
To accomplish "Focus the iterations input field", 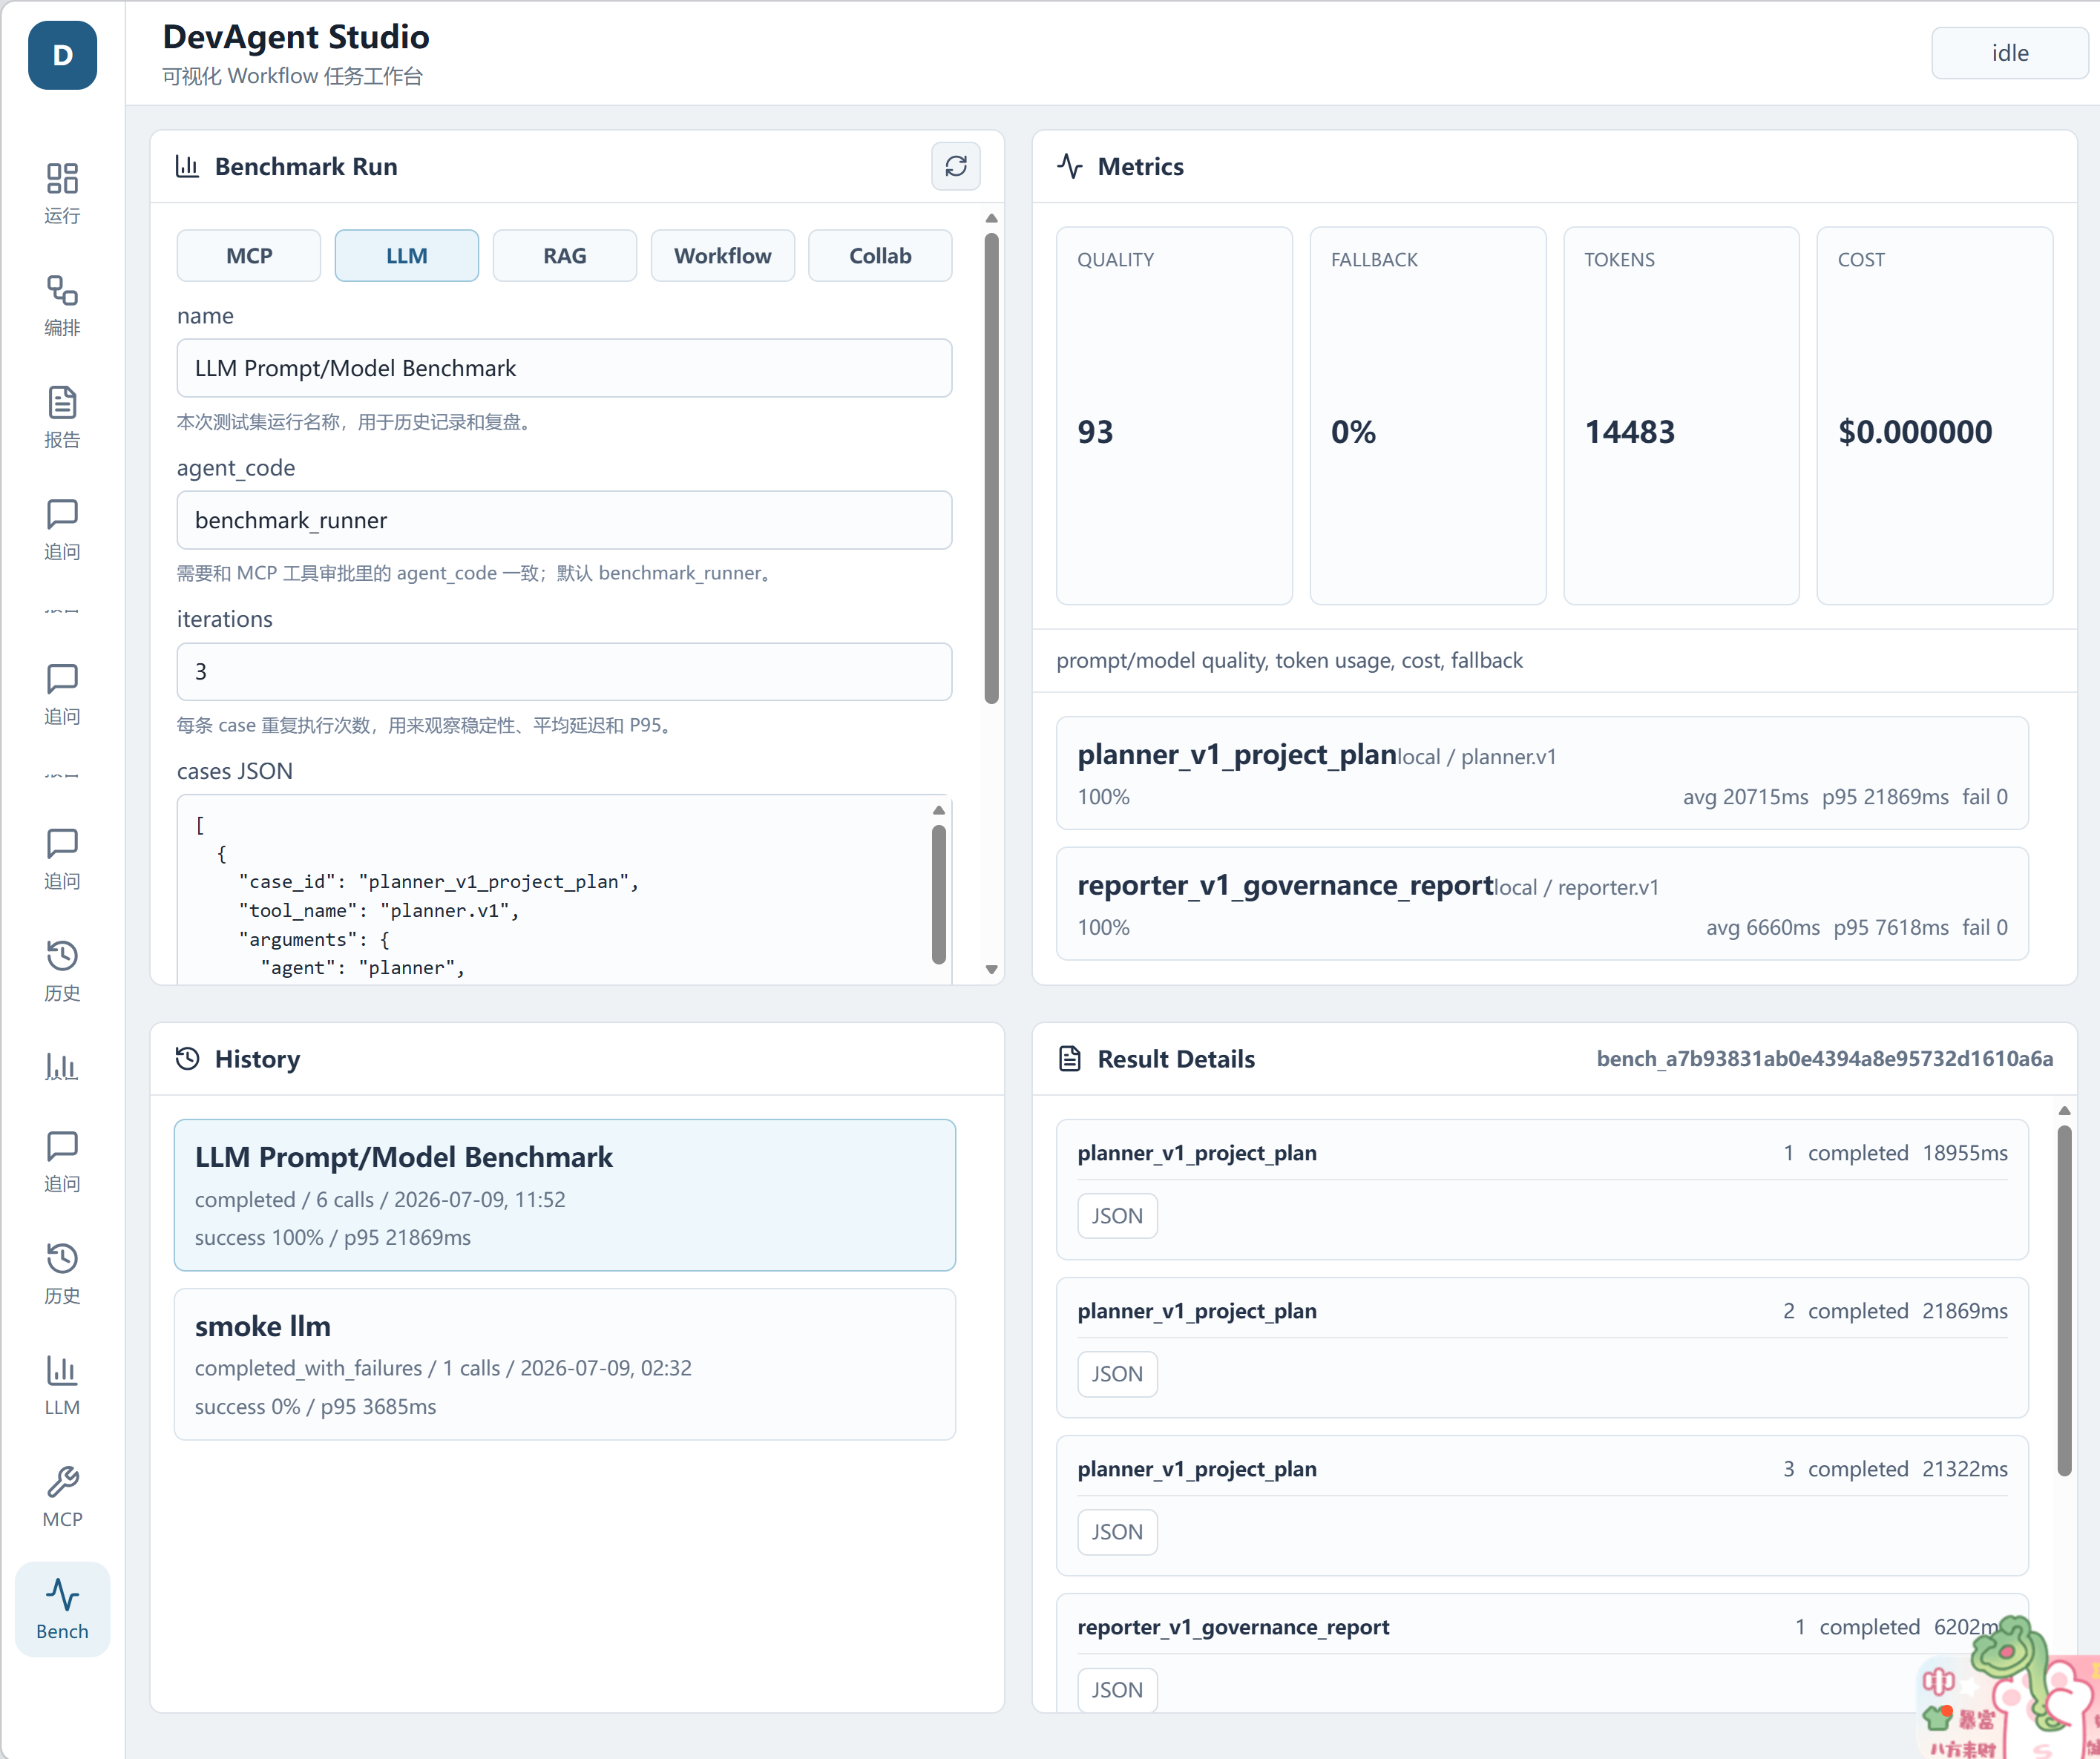I will point(564,672).
